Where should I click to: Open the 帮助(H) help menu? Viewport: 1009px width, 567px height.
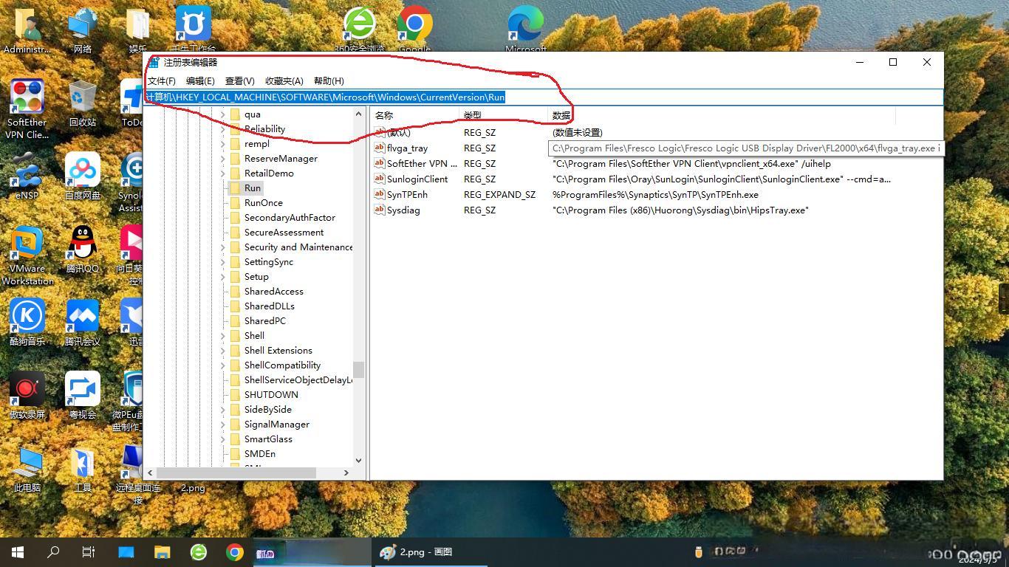coord(329,81)
